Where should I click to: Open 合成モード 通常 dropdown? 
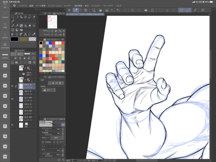click(x=57, y=138)
